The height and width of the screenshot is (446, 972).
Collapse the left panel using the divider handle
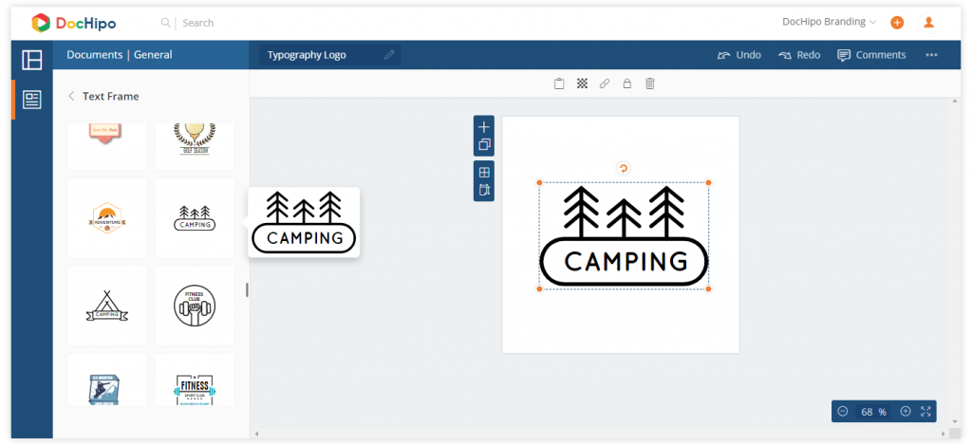point(247,290)
